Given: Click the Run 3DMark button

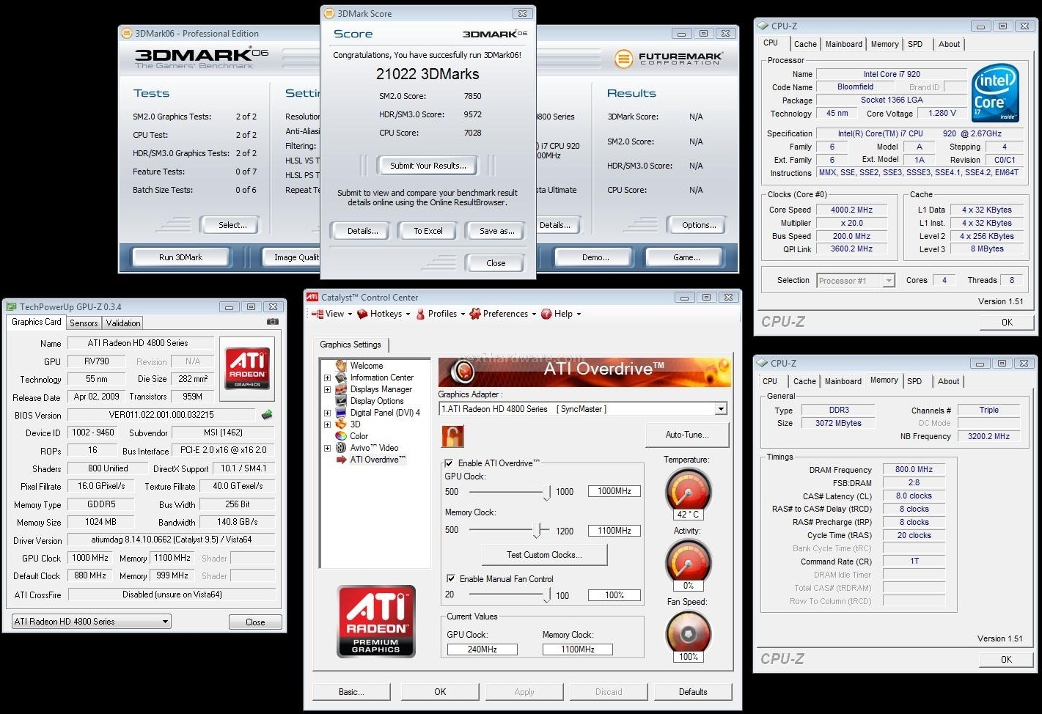Looking at the screenshot, I should pos(180,257).
